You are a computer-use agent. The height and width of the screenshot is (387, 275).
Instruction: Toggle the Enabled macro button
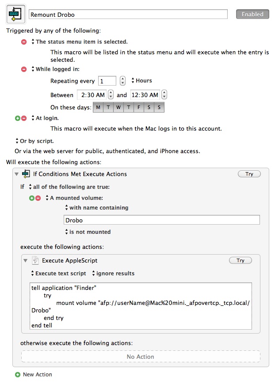[x=252, y=14]
